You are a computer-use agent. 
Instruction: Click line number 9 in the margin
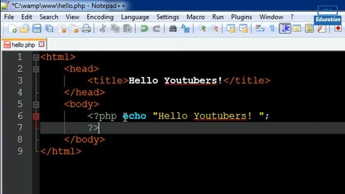click(x=20, y=151)
